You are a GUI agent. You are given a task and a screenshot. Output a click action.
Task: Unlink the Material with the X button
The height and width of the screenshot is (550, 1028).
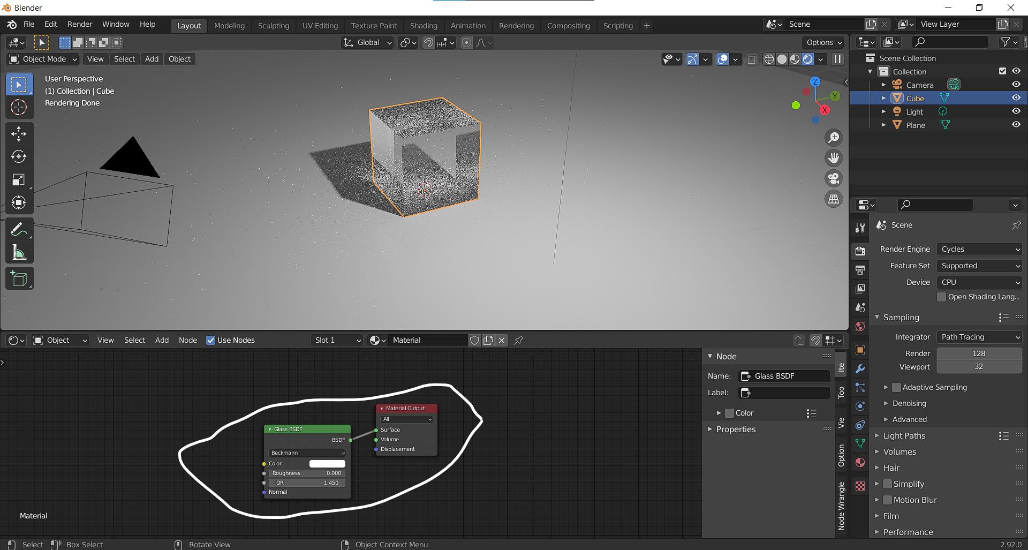point(502,340)
